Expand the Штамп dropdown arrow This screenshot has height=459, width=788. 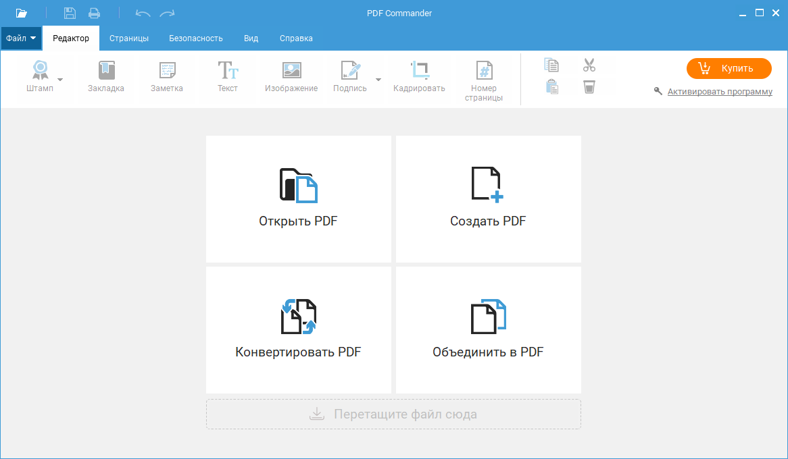coord(60,80)
